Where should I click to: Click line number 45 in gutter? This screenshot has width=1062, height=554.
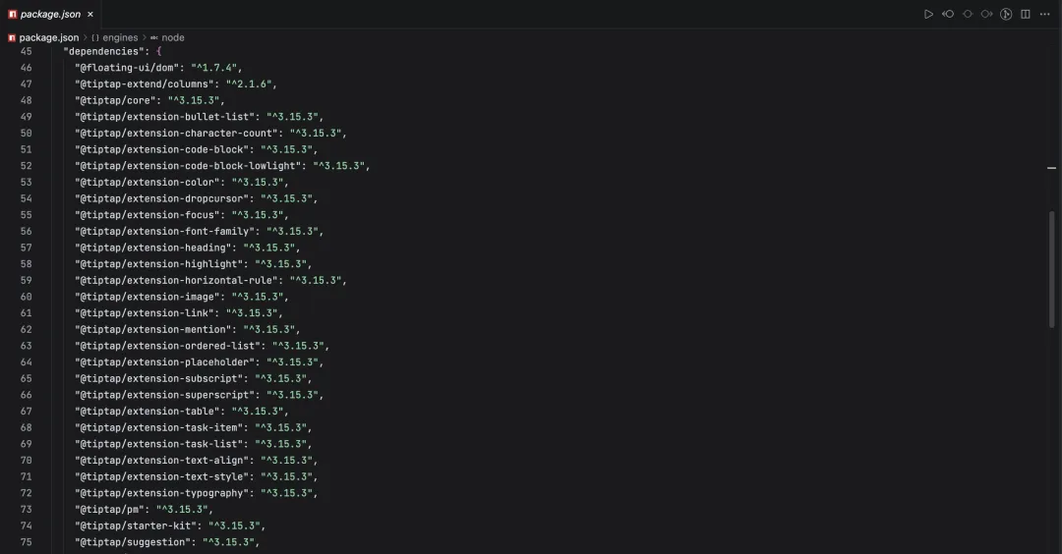pyautogui.click(x=26, y=51)
